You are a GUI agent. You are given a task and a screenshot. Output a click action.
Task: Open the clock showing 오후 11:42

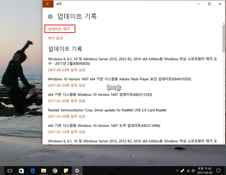pyautogui.click(x=205, y=171)
